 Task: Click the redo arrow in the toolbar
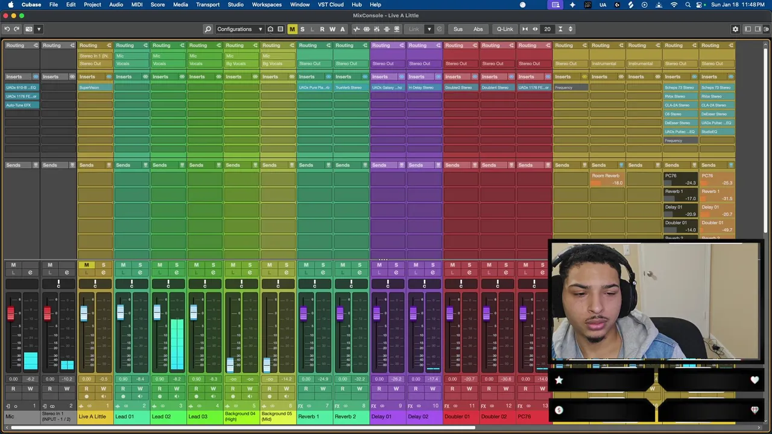click(17, 29)
